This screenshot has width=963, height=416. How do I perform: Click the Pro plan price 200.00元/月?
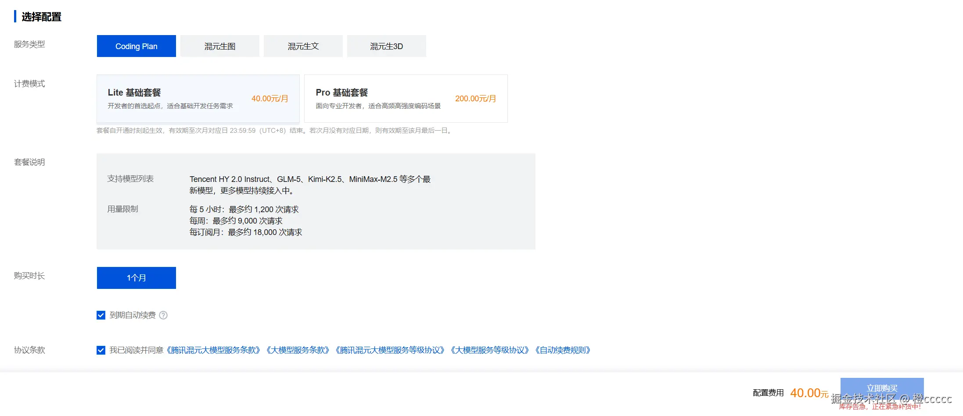click(x=475, y=99)
